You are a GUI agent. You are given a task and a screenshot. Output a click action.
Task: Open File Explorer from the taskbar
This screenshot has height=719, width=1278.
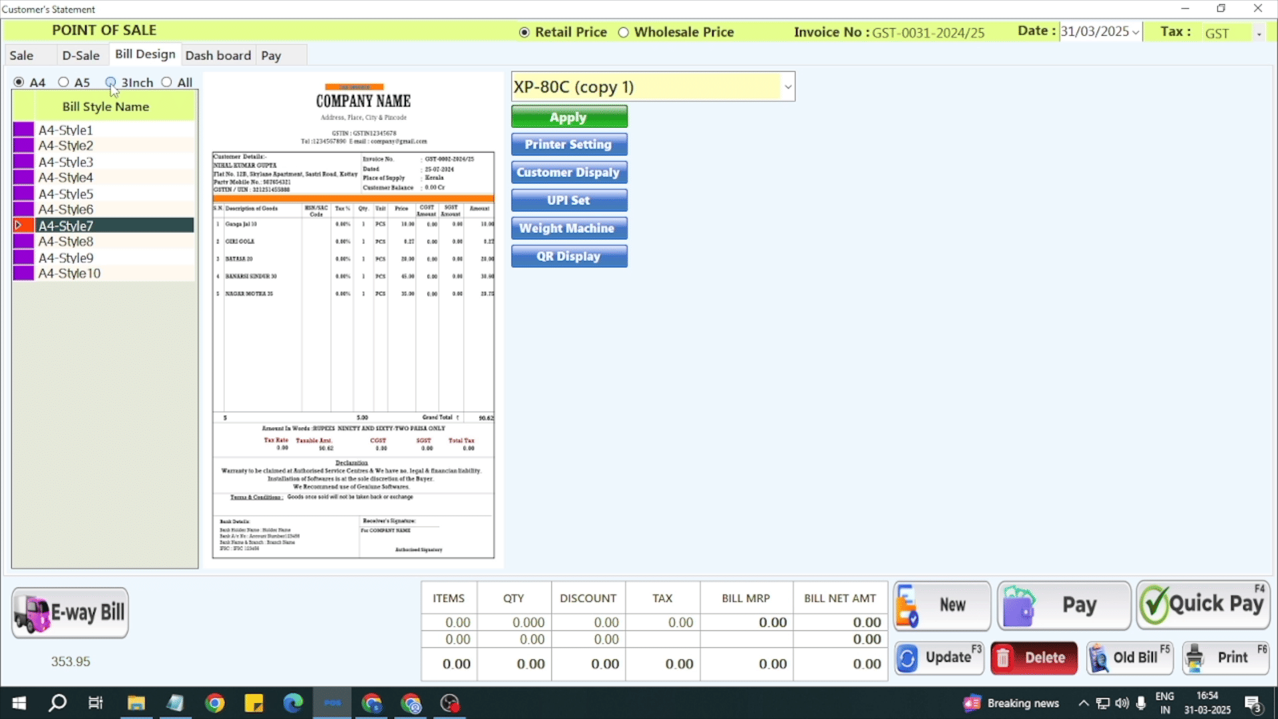pos(136,703)
